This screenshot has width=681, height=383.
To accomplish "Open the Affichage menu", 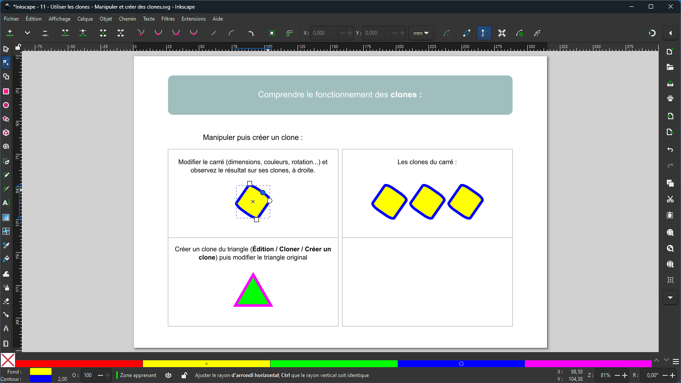I will [59, 19].
